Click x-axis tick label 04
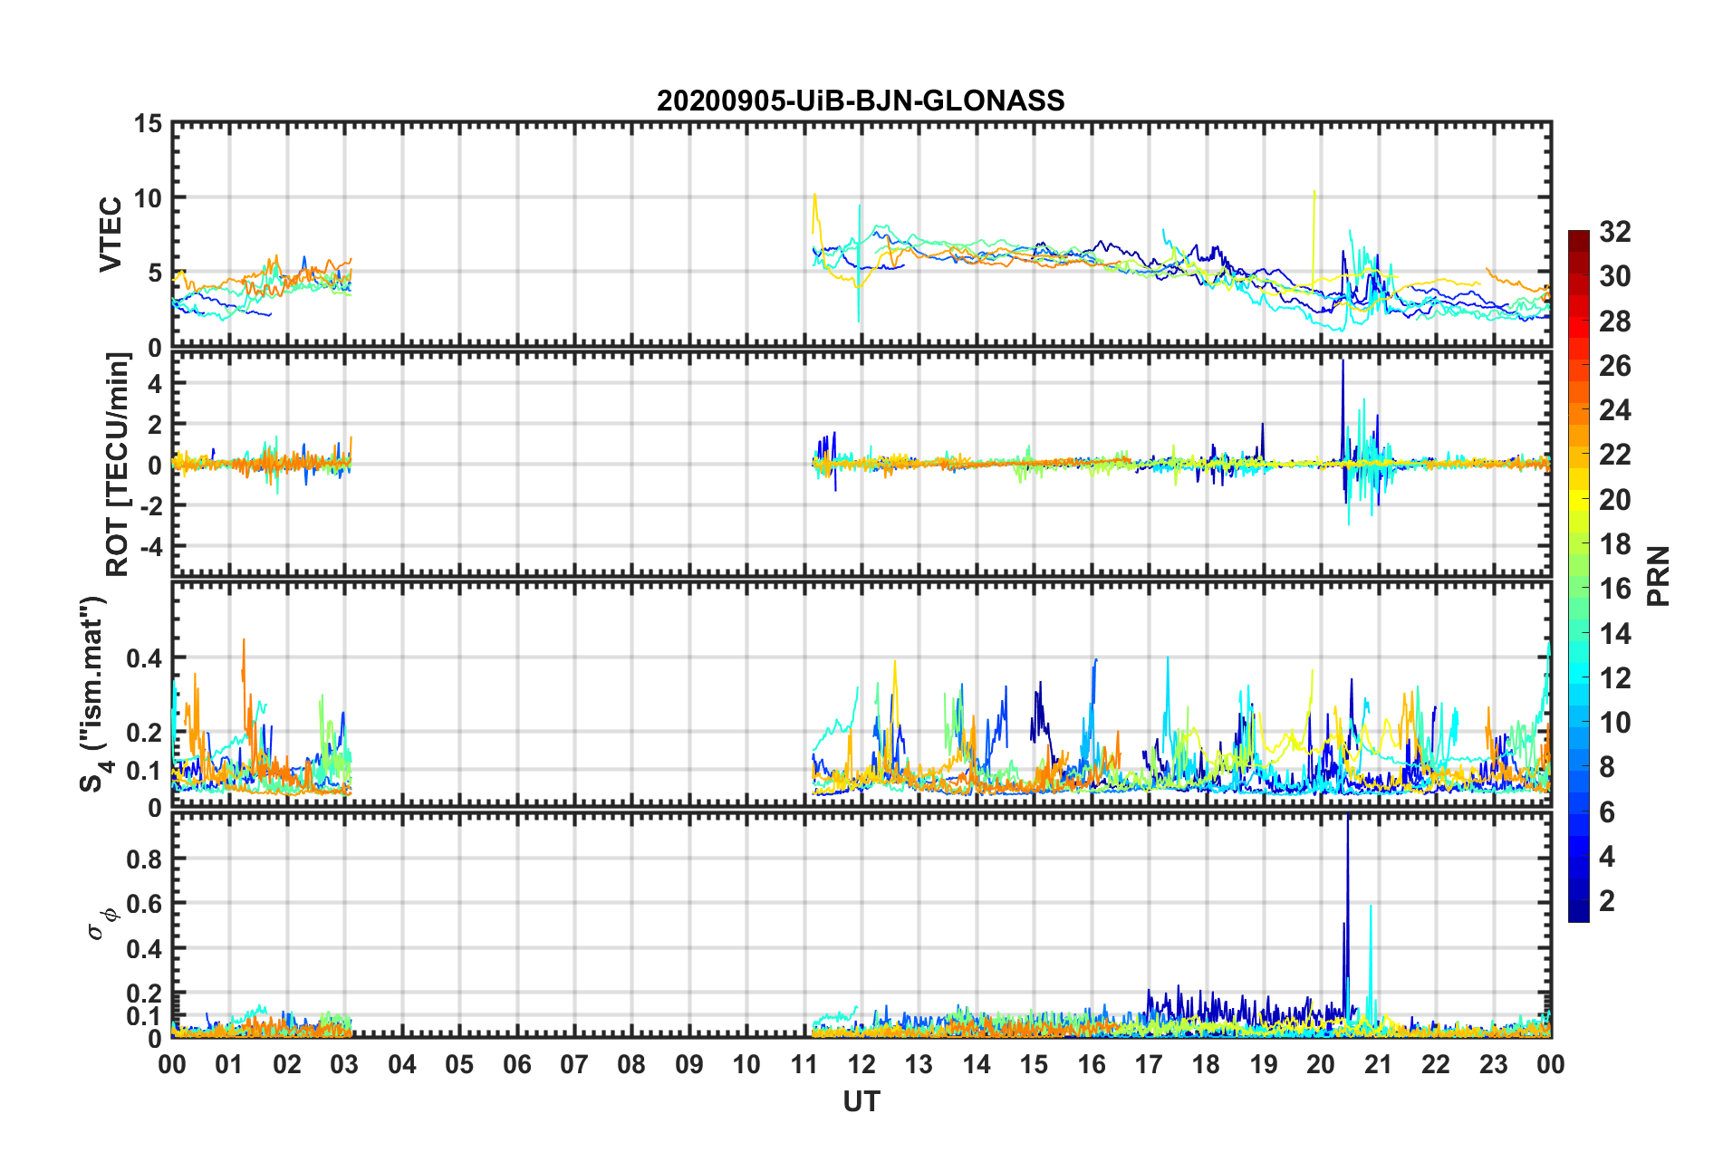Viewport: 1723px width, 1152px height. (x=402, y=1064)
